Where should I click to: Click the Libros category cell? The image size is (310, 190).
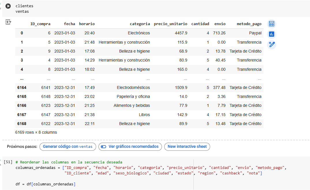[144, 115]
